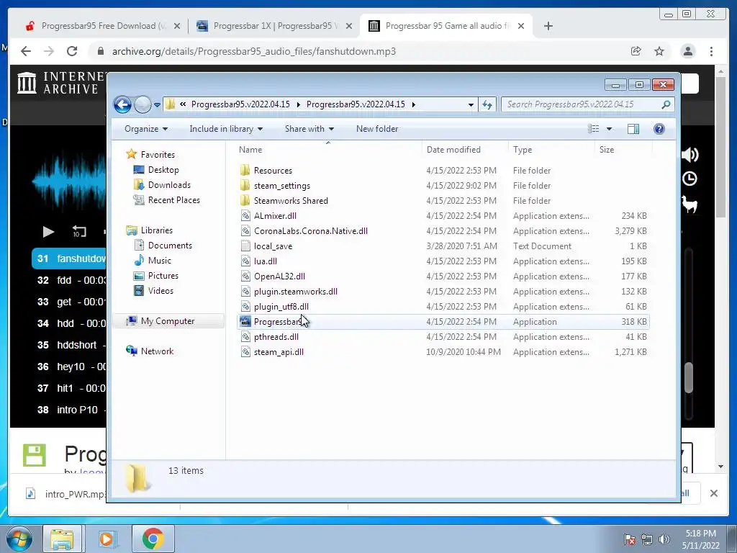Select CoronaLabs.Corona.Native.dll file

click(310, 231)
